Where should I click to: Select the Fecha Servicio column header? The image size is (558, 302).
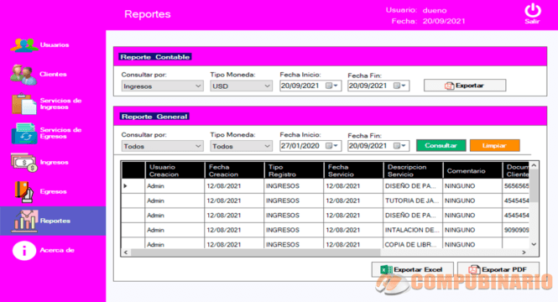point(354,170)
